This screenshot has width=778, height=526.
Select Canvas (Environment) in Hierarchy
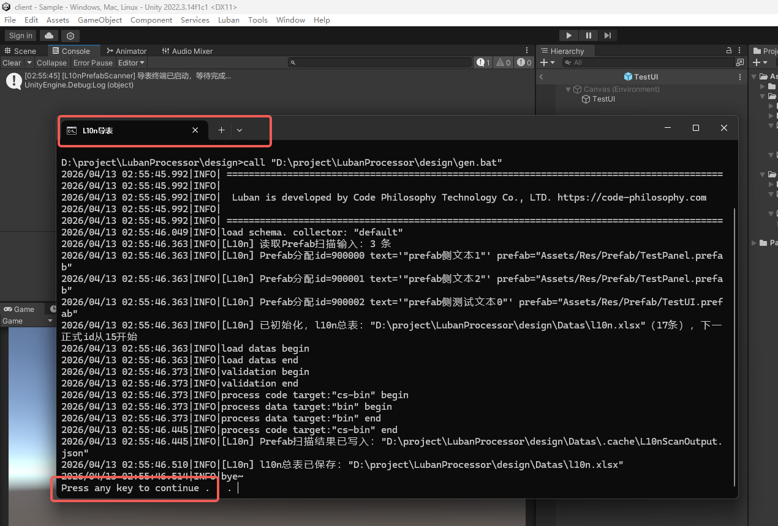[x=616, y=89]
